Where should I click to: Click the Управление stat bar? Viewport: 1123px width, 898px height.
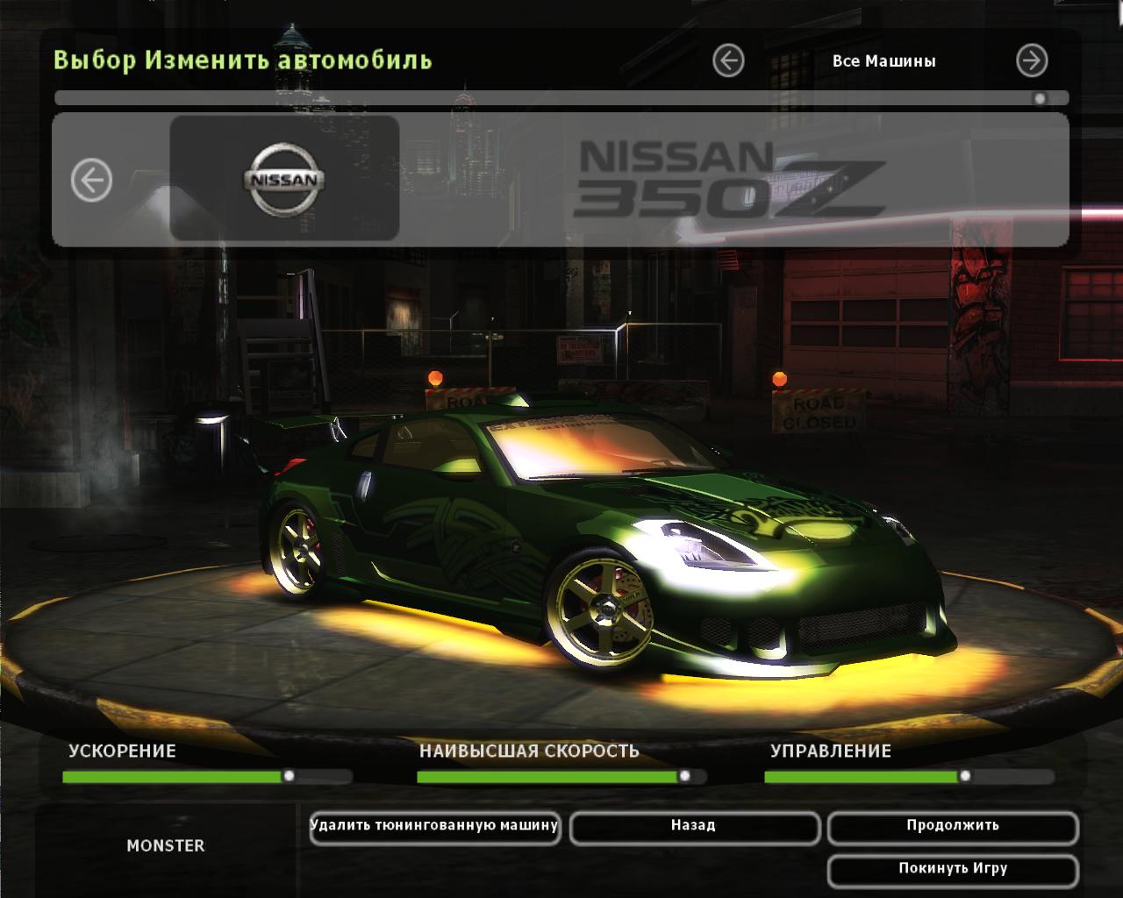(x=909, y=776)
